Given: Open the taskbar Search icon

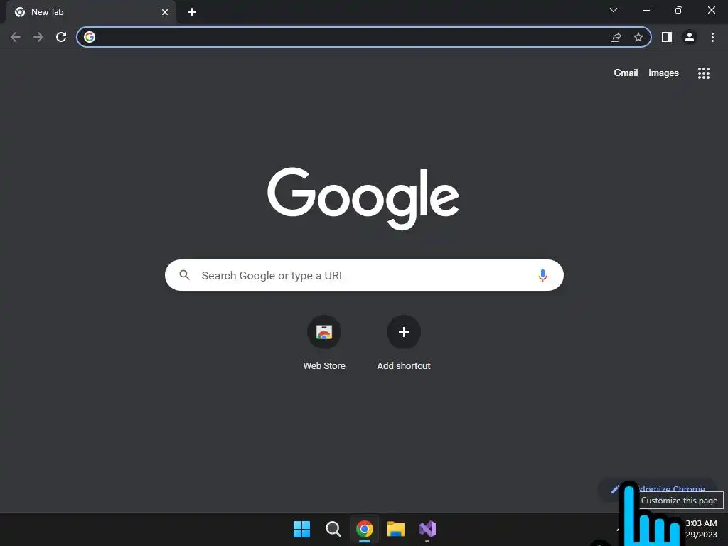Looking at the screenshot, I should (x=333, y=529).
